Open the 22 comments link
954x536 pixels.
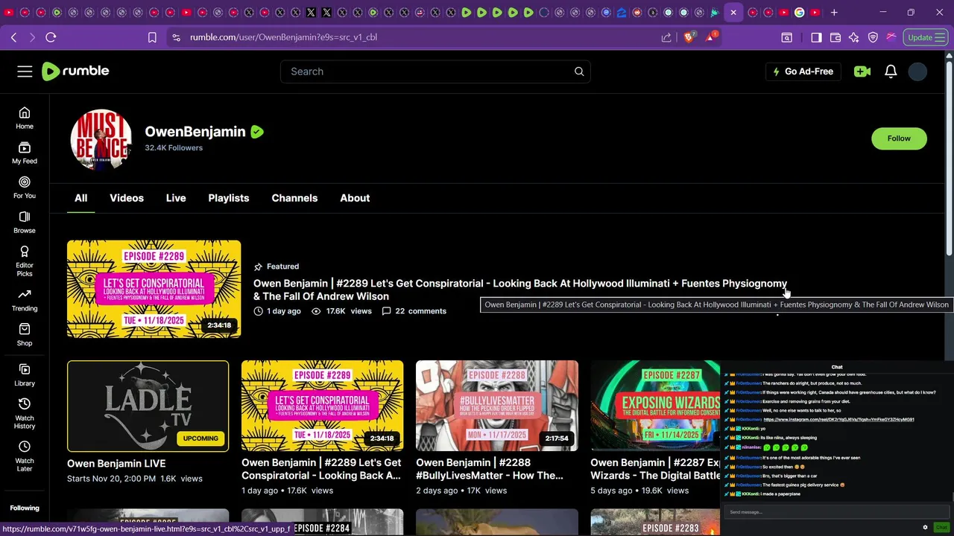414,311
